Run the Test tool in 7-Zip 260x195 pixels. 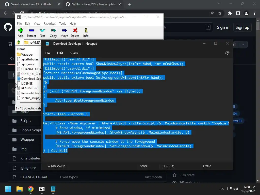pyautogui.click(x=42, y=32)
